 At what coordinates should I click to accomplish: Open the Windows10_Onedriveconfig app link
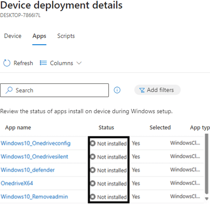(x=35, y=143)
